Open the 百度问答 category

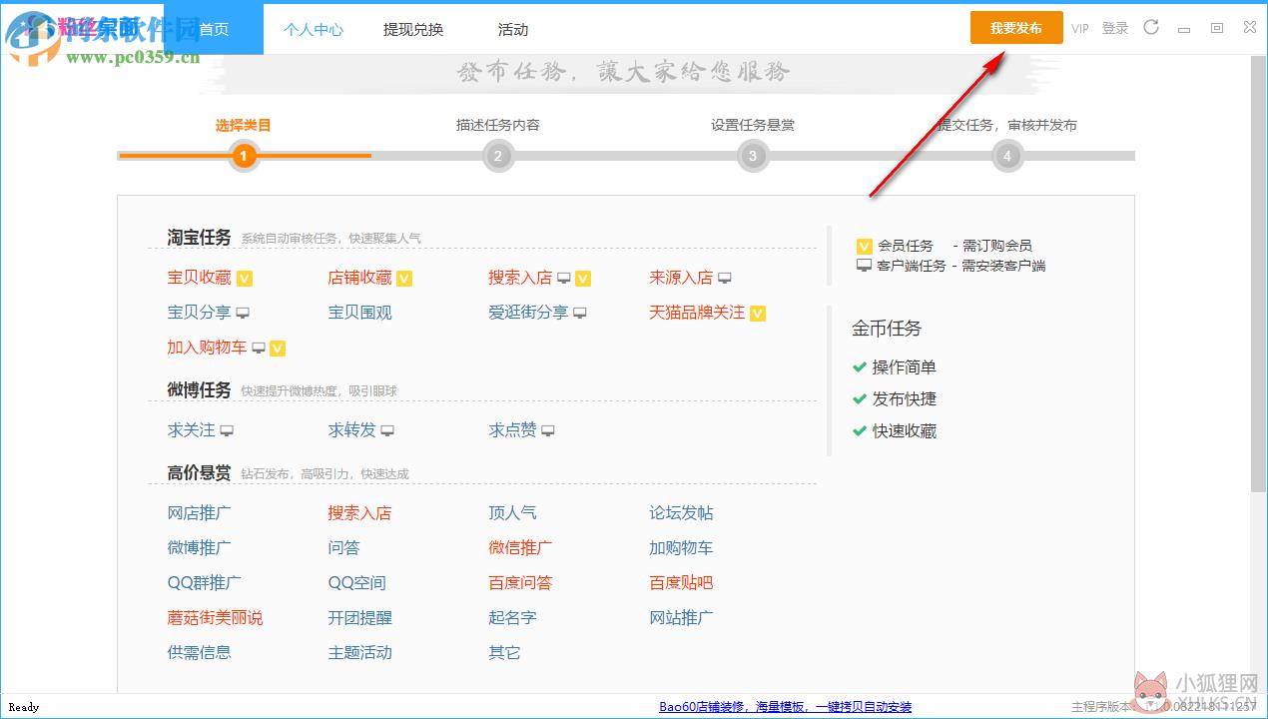point(520,583)
